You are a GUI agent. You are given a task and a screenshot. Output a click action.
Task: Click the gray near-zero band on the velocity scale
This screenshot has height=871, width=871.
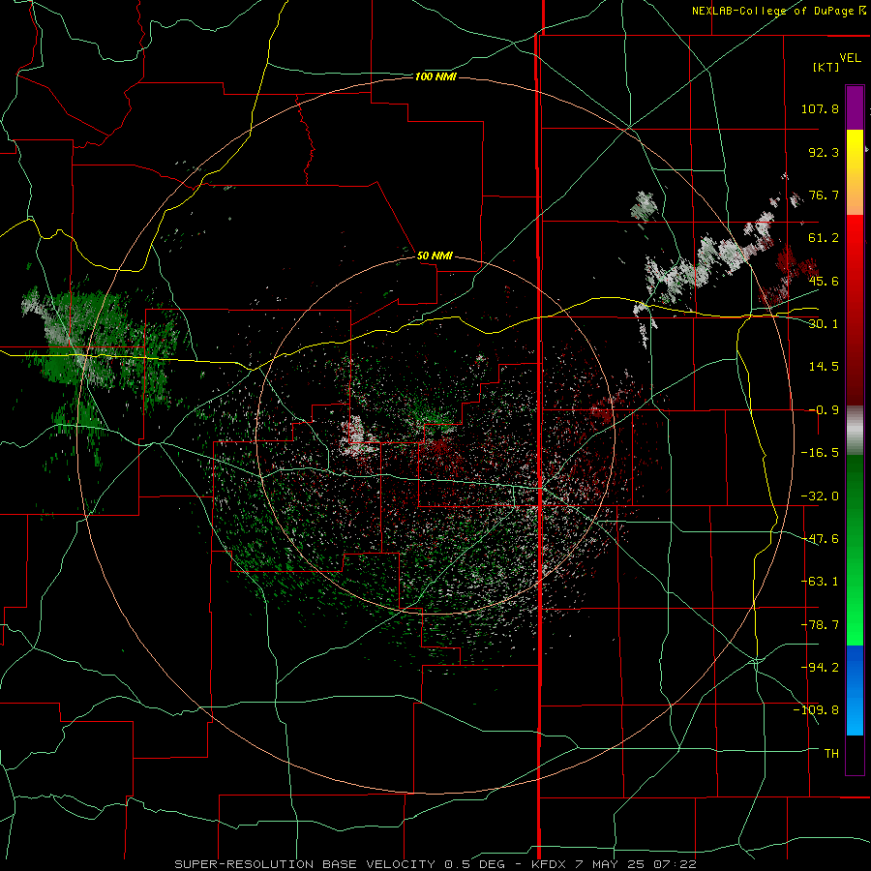coord(855,431)
